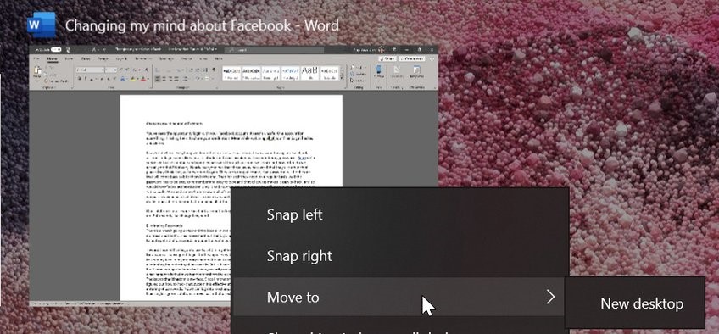Viewport: 719px width, 334px height.
Task: Toggle the AutoSave switch in title bar
Action: [x=56, y=49]
